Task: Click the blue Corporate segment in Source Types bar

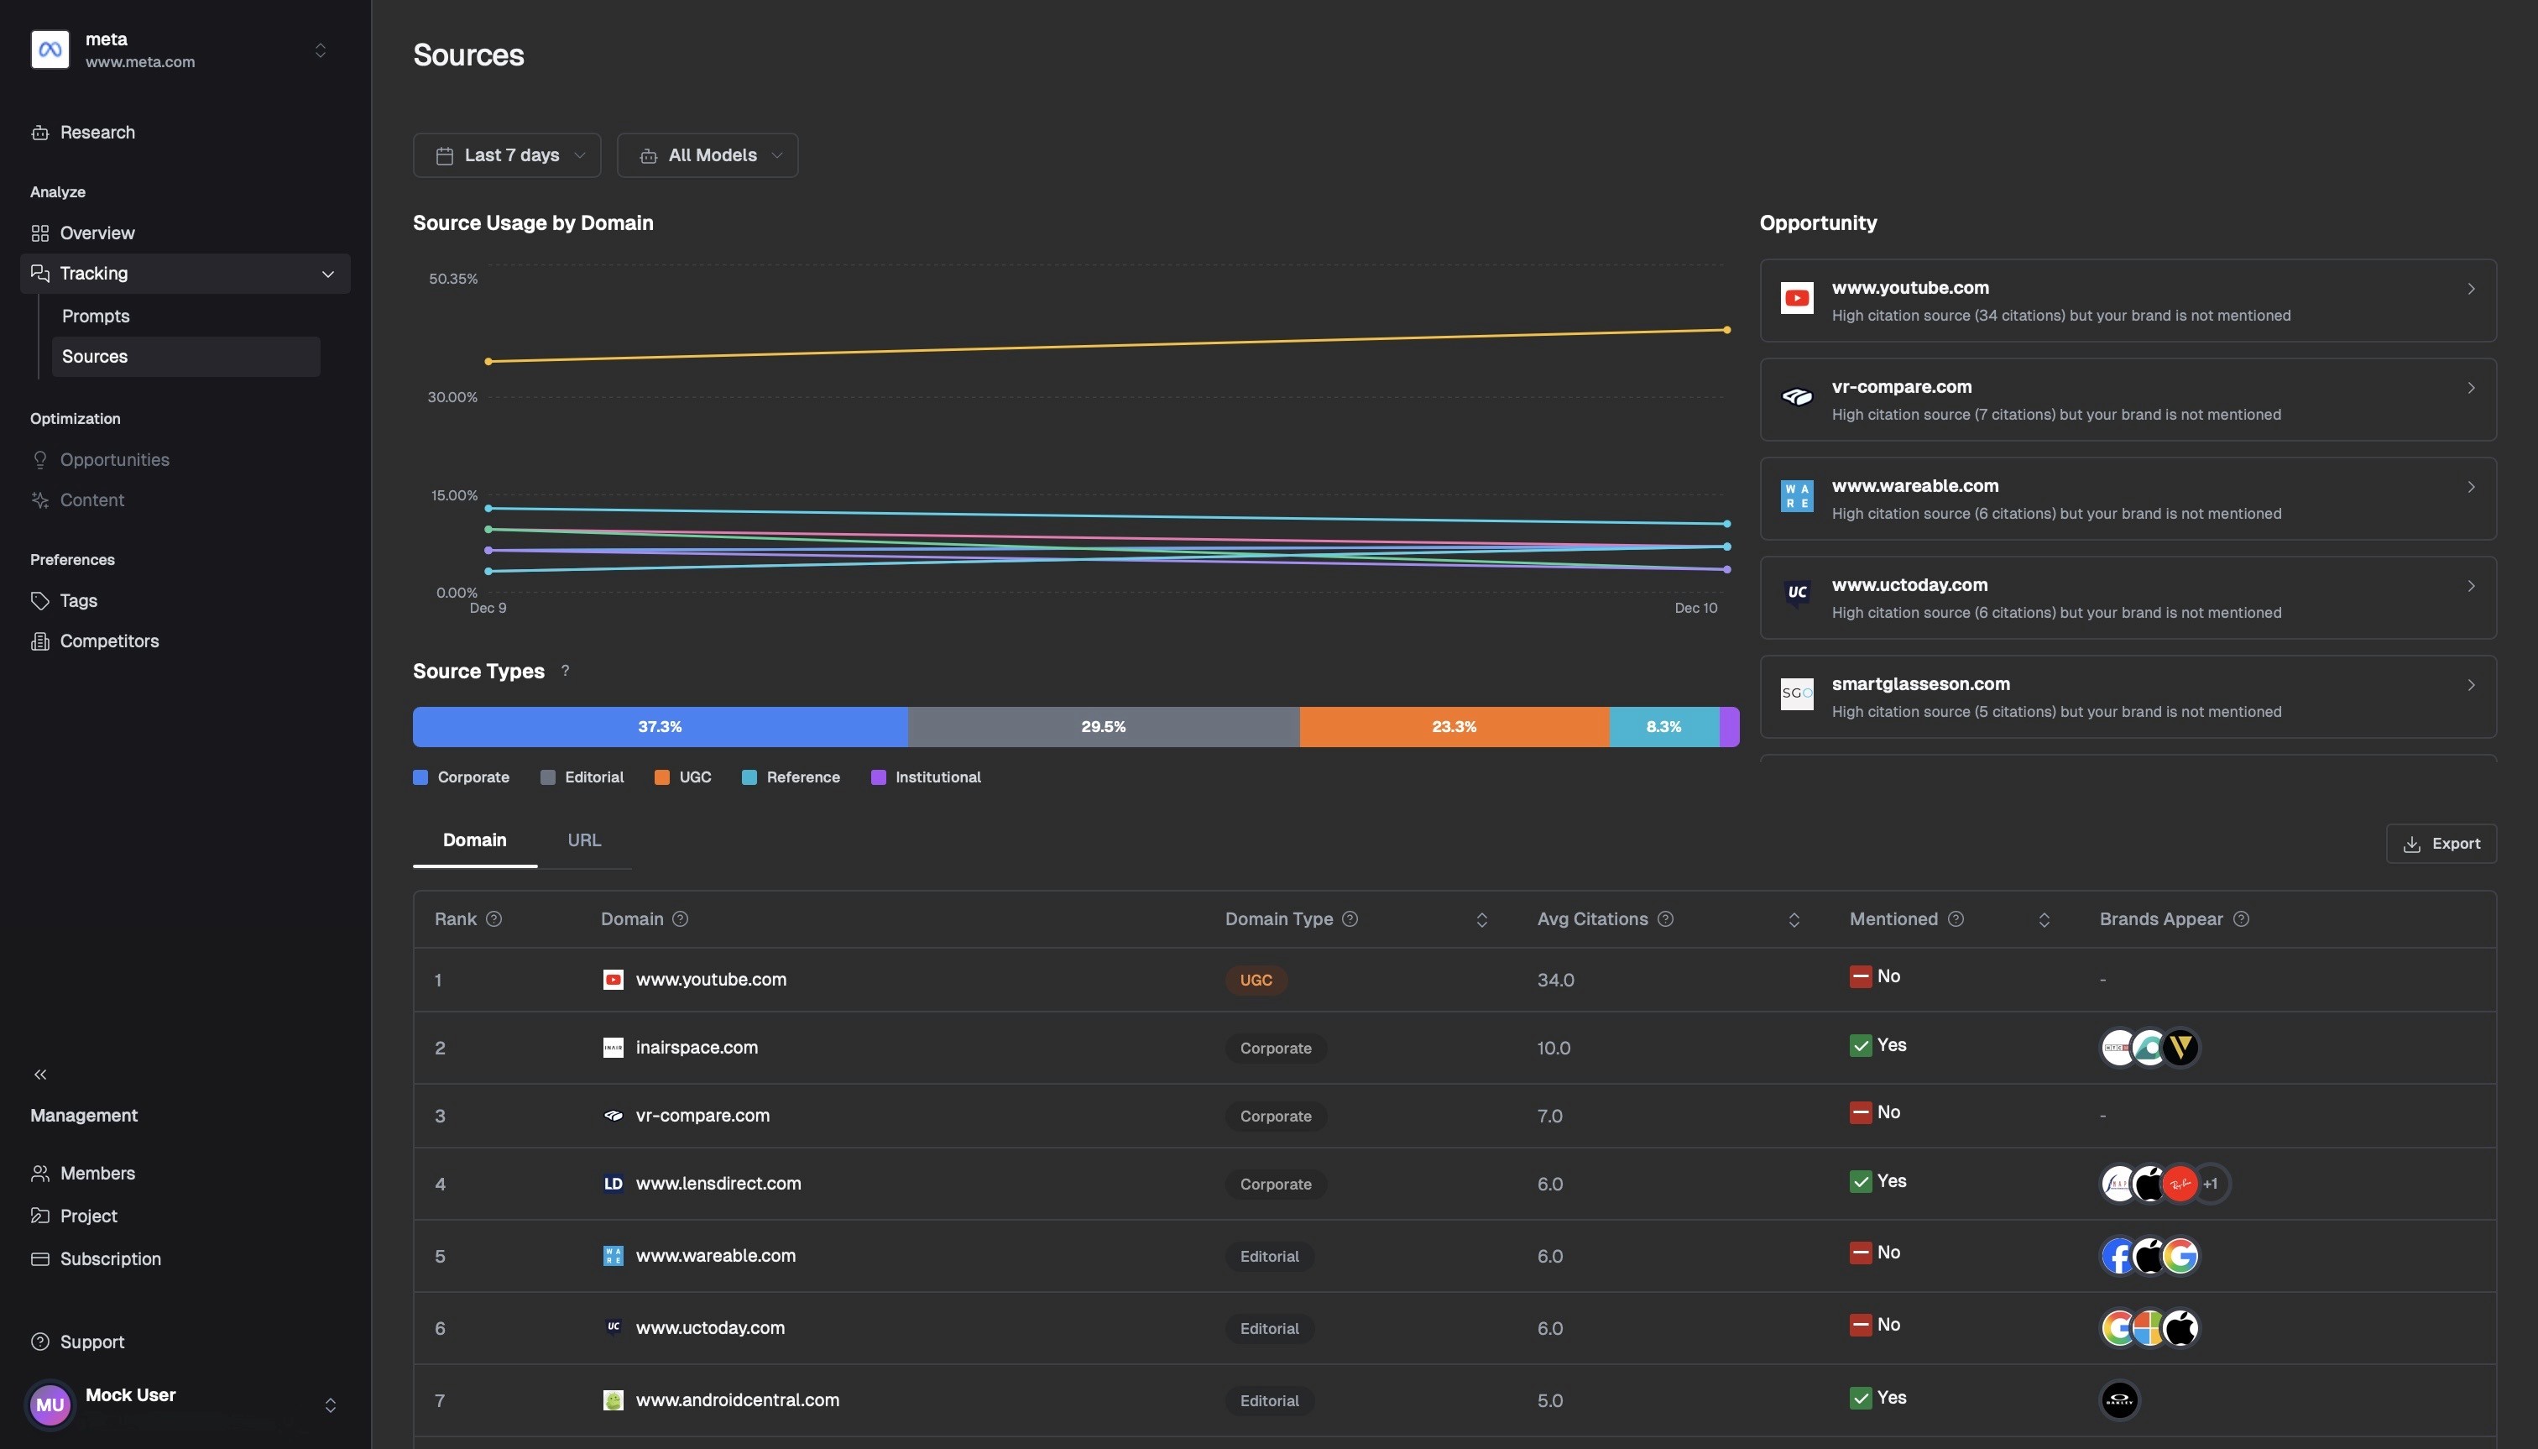Action: (x=659, y=726)
